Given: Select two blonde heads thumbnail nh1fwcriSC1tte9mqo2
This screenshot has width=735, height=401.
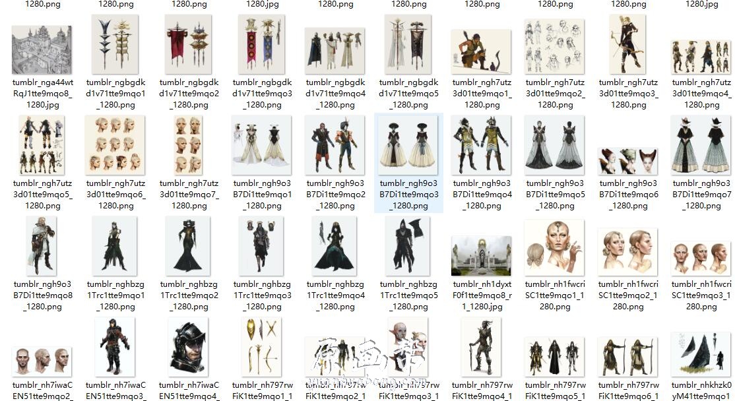Looking at the screenshot, I should 627,252.
